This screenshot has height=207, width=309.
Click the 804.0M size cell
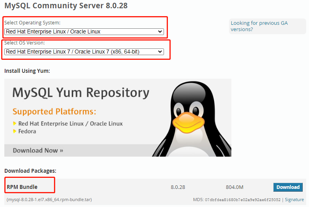235,187
